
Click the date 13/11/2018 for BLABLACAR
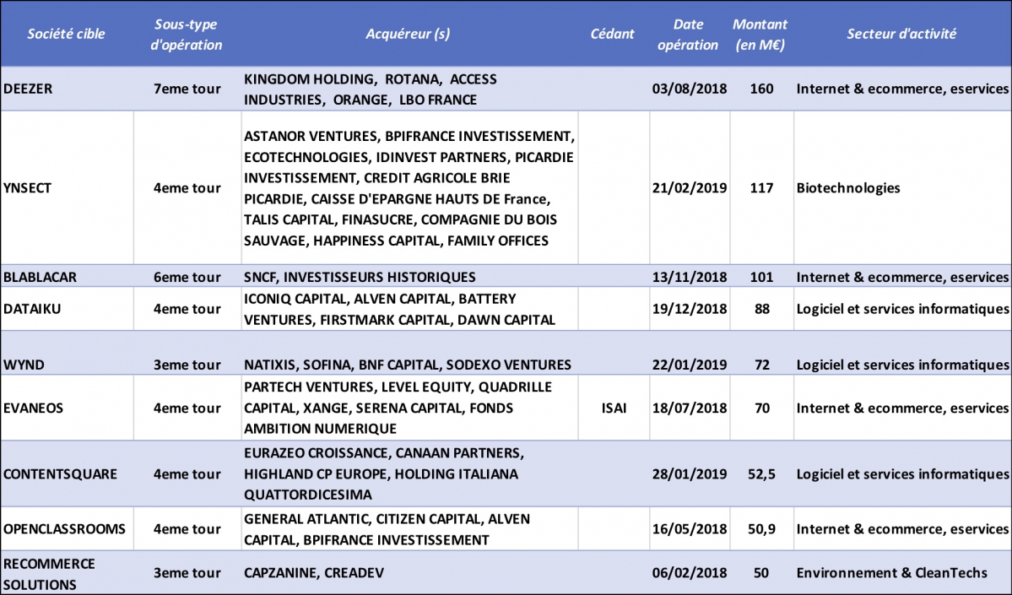pyautogui.click(x=689, y=277)
